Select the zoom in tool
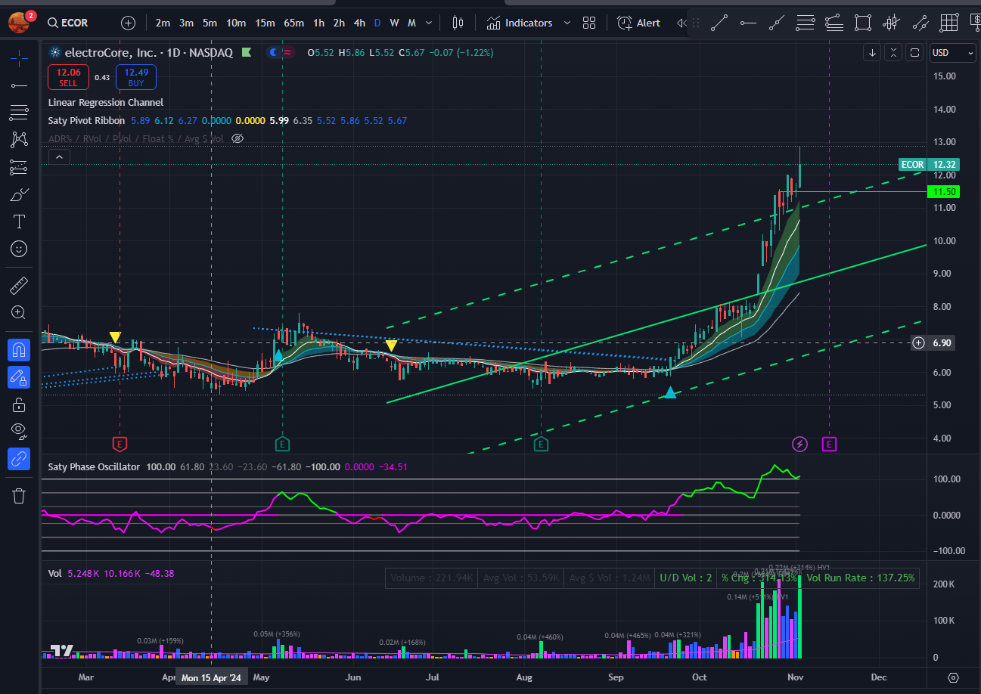 (x=19, y=312)
